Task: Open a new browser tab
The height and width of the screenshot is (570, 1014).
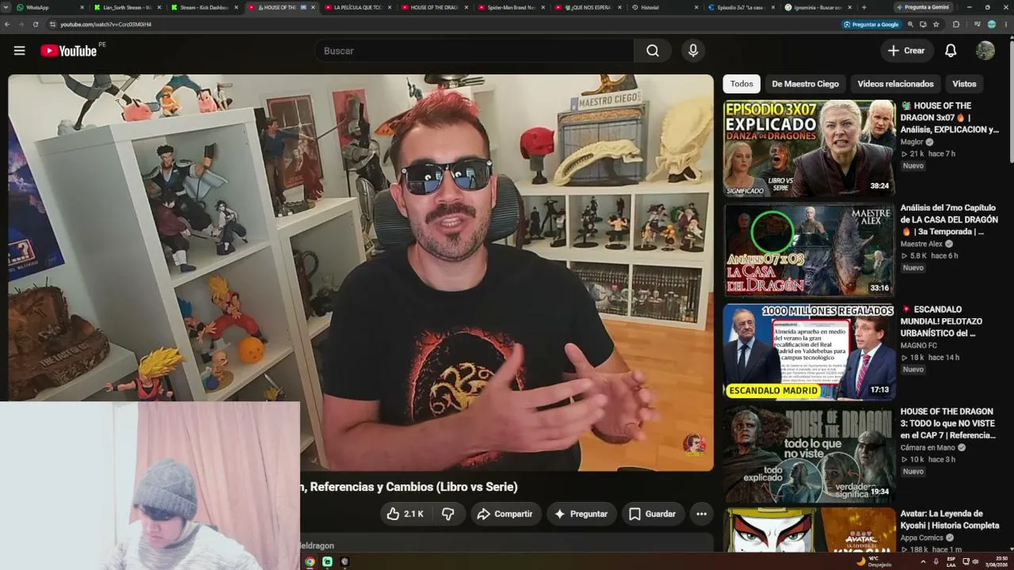Action: [863, 7]
